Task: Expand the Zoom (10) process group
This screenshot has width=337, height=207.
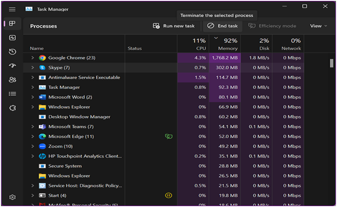Action: pos(32,146)
